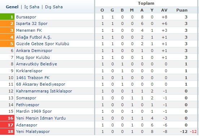The height and width of the screenshot is (138, 199).
Task: Switch to the Genel tab
Action: (12, 7)
